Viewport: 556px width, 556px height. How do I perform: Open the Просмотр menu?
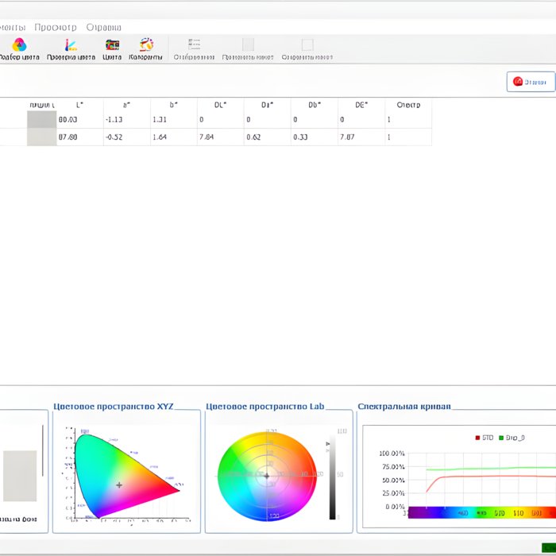tap(56, 27)
